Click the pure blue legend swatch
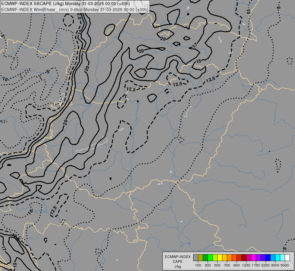The height and width of the screenshot is (271, 295). 268,257
